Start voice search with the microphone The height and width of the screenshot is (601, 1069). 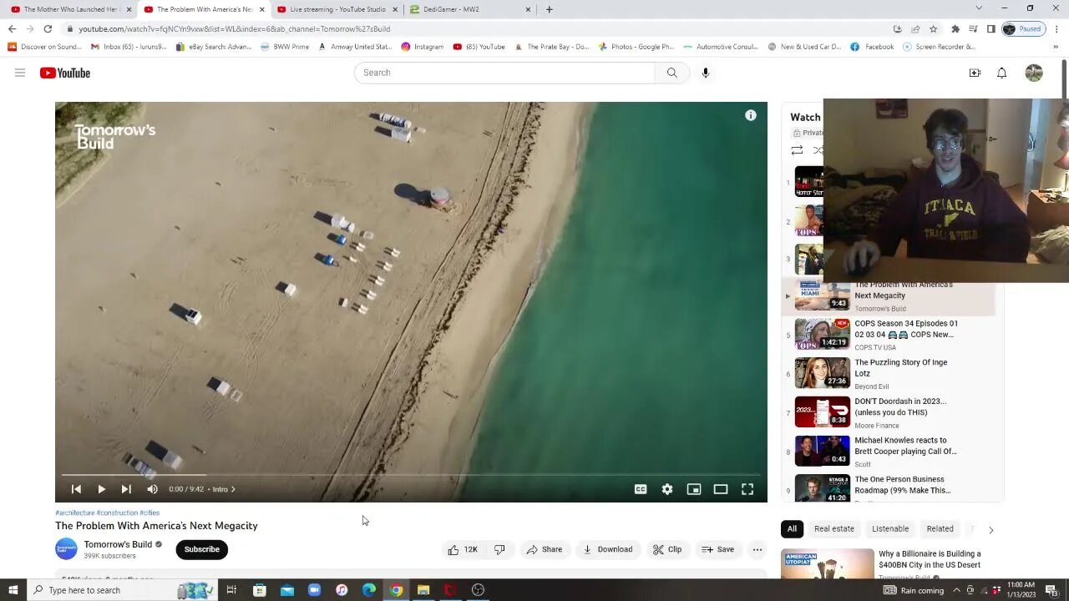(706, 73)
